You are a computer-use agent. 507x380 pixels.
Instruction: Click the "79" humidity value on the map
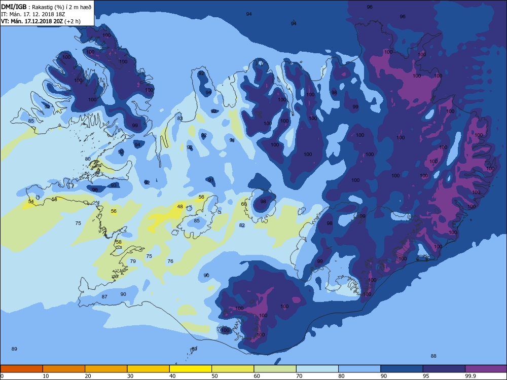coord(133,261)
